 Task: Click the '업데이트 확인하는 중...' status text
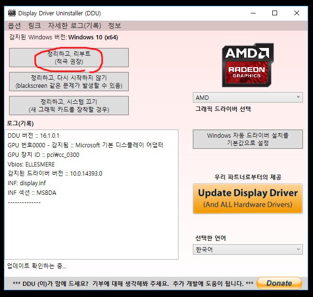pos(36,266)
